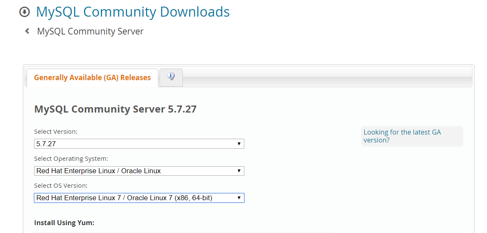This screenshot has width=487, height=233.
Task: Click the back chevron before MySQL Community Server
Action: tap(27, 31)
